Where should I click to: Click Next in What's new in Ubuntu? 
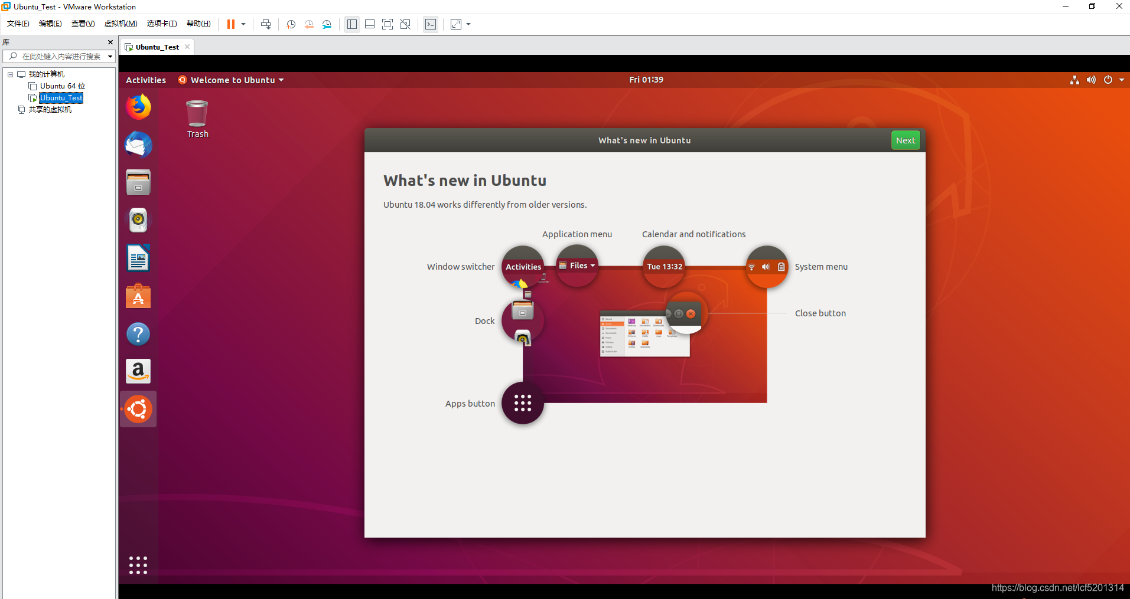(x=906, y=140)
